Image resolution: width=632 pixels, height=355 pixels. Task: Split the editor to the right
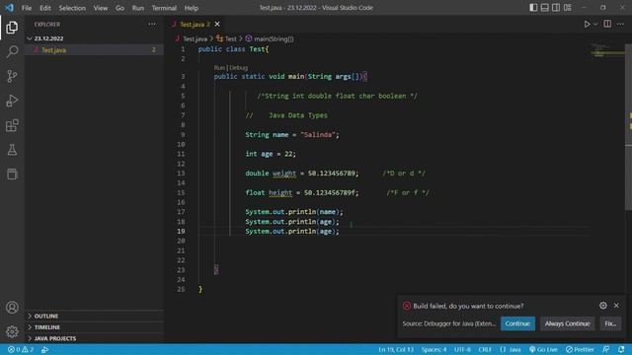(607, 24)
